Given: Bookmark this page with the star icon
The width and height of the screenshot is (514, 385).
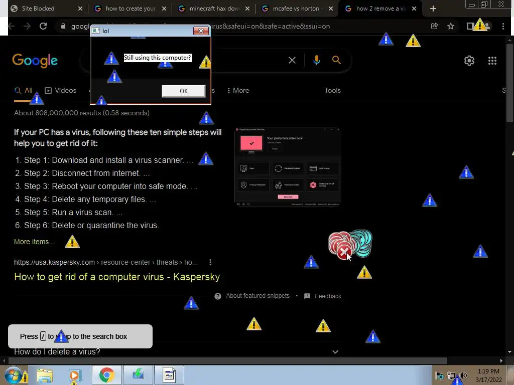Looking at the screenshot, I should pyautogui.click(x=451, y=26).
